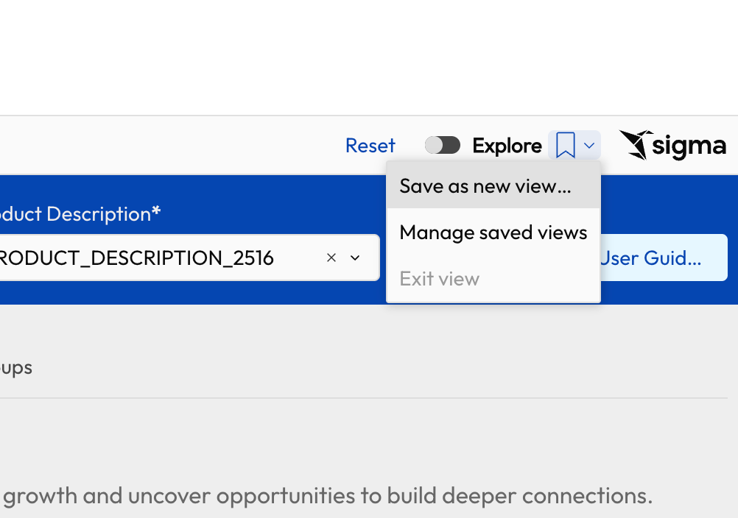Toggle the Explore switch

[443, 145]
